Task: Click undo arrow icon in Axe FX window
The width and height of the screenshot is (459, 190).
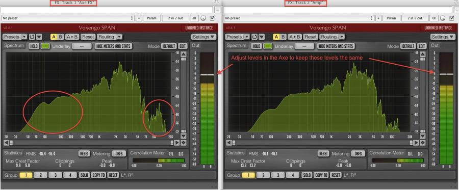Action: tap(32, 37)
